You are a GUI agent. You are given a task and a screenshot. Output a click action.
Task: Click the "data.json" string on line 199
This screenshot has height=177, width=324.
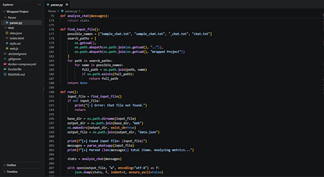pos(148,132)
